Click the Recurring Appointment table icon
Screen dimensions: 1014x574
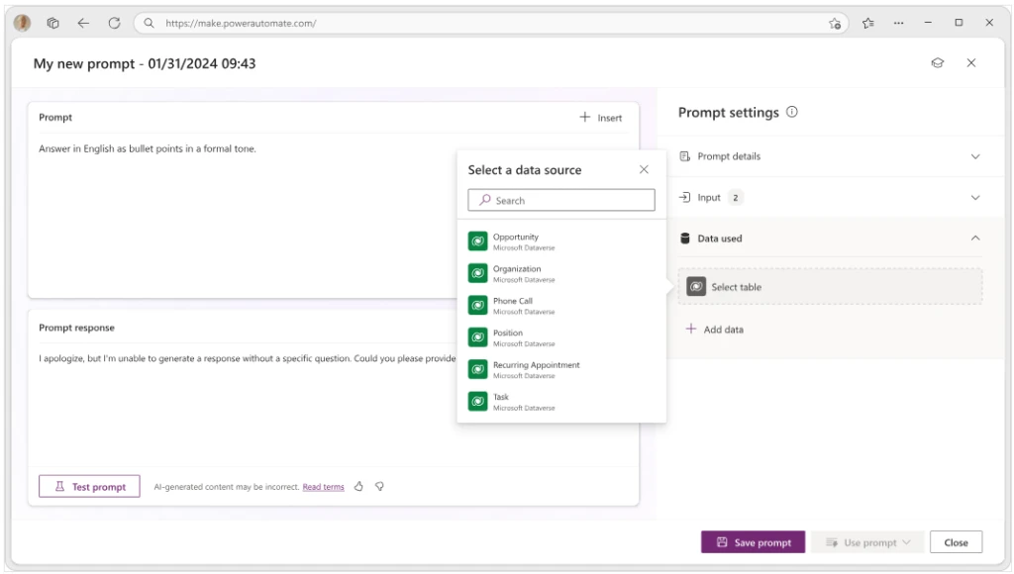(x=478, y=369)
